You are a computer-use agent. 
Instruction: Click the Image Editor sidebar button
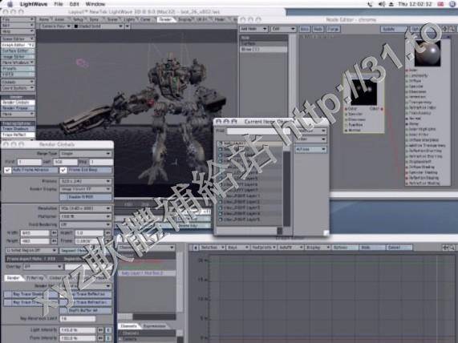[x=18, y=57]
